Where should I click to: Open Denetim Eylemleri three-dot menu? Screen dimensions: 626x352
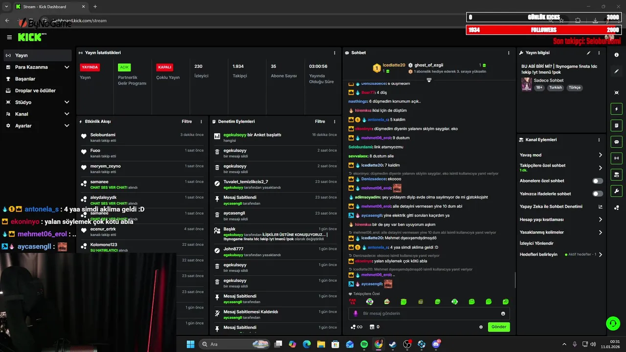tap(335, 122)
